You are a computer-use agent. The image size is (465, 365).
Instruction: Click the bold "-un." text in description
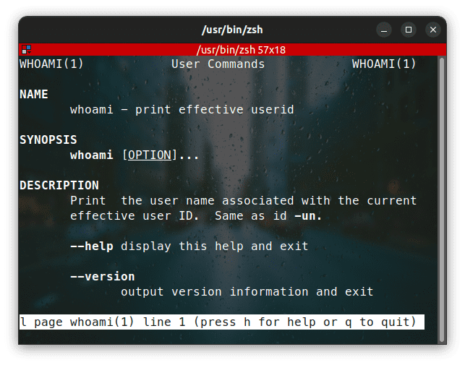click(x=309, y=215)
